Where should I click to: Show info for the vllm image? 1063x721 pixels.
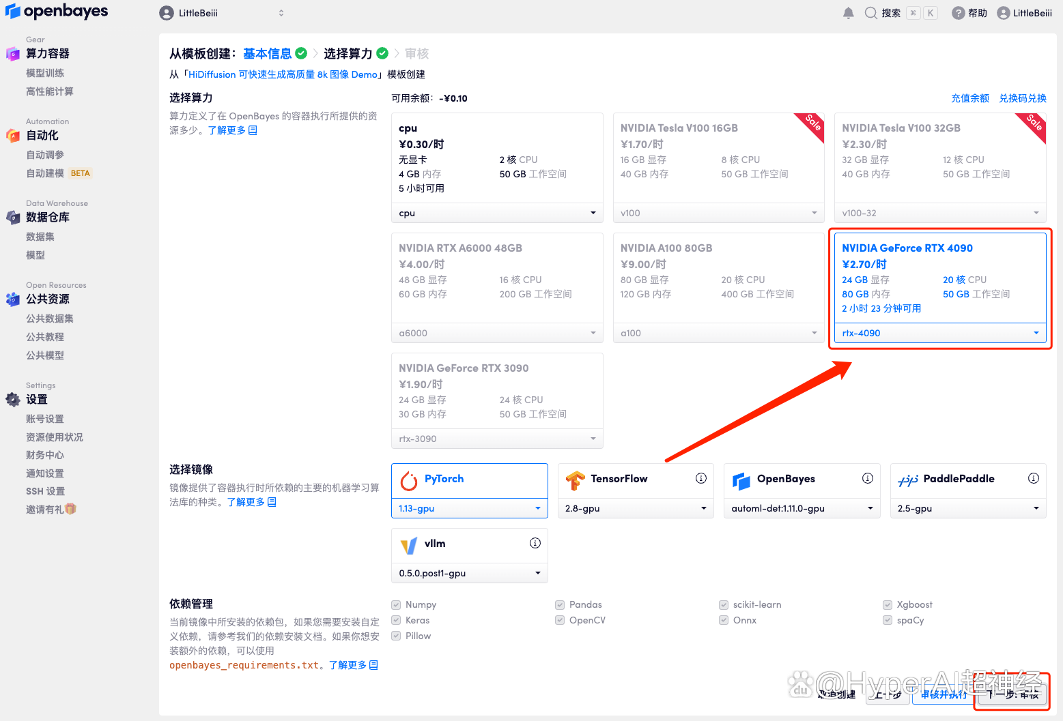(535, 543)
